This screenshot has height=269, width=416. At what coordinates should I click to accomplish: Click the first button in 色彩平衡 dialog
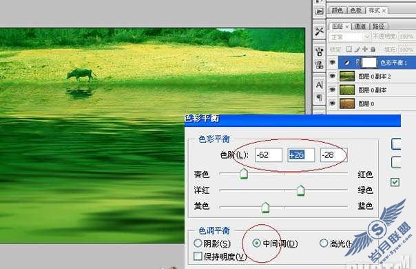[396, 143]
